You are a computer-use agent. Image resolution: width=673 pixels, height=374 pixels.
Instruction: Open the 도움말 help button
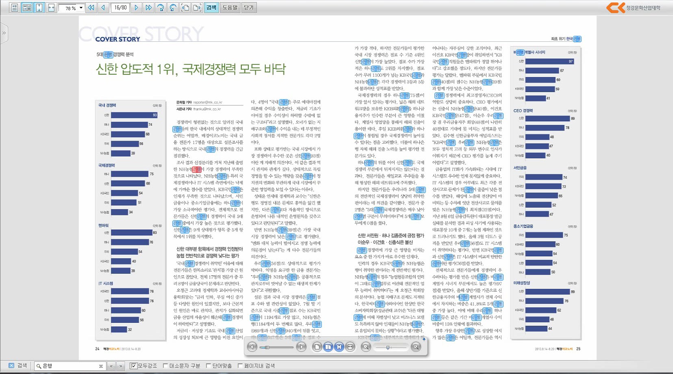230,8
